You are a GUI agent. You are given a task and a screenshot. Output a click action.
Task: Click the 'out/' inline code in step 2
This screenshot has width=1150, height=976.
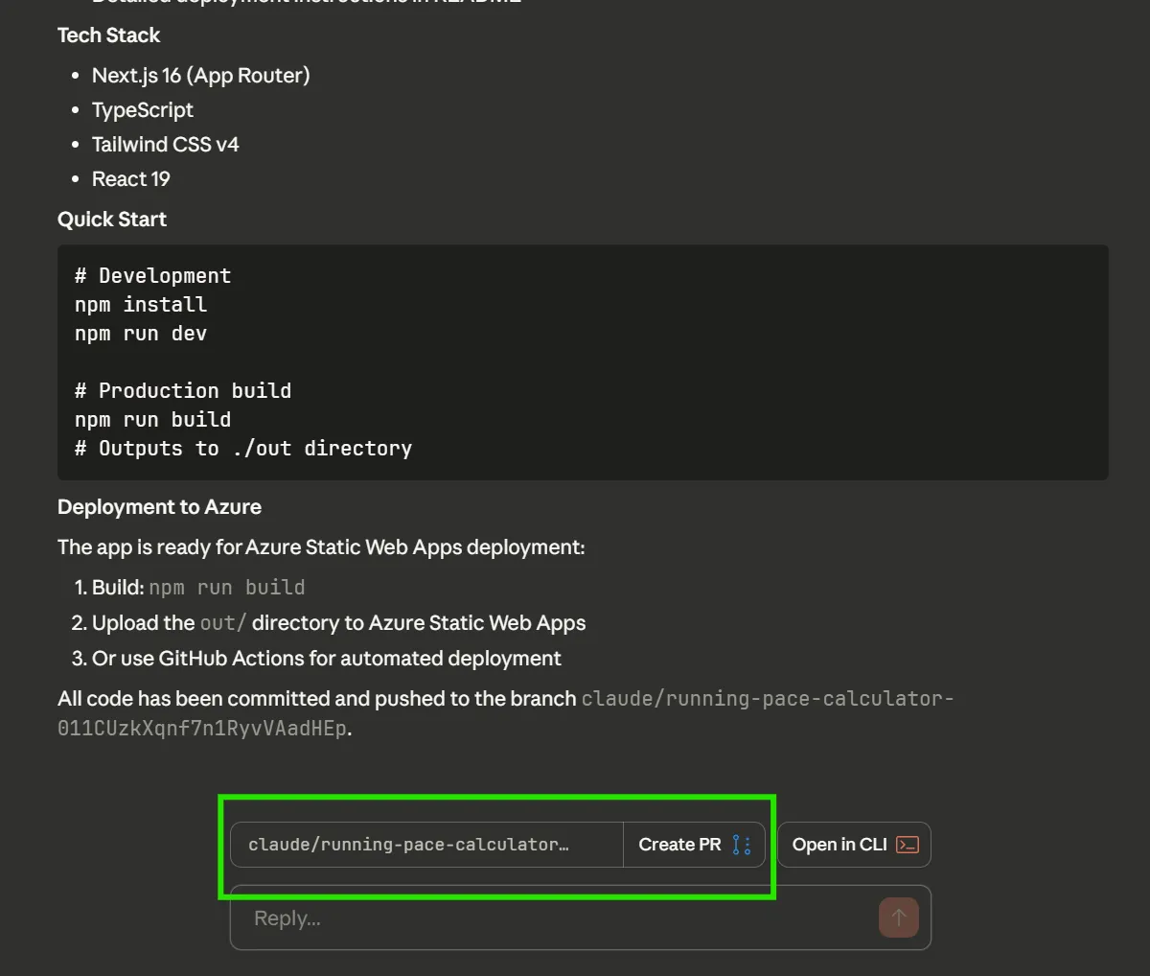[222, 623]
